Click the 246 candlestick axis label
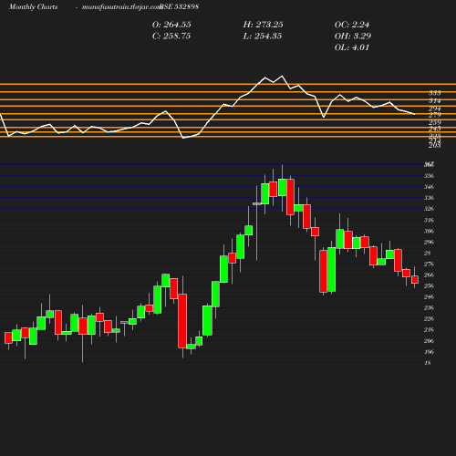Screen dimensions: 456x456 pyautogui.click(x=429, y=296)
